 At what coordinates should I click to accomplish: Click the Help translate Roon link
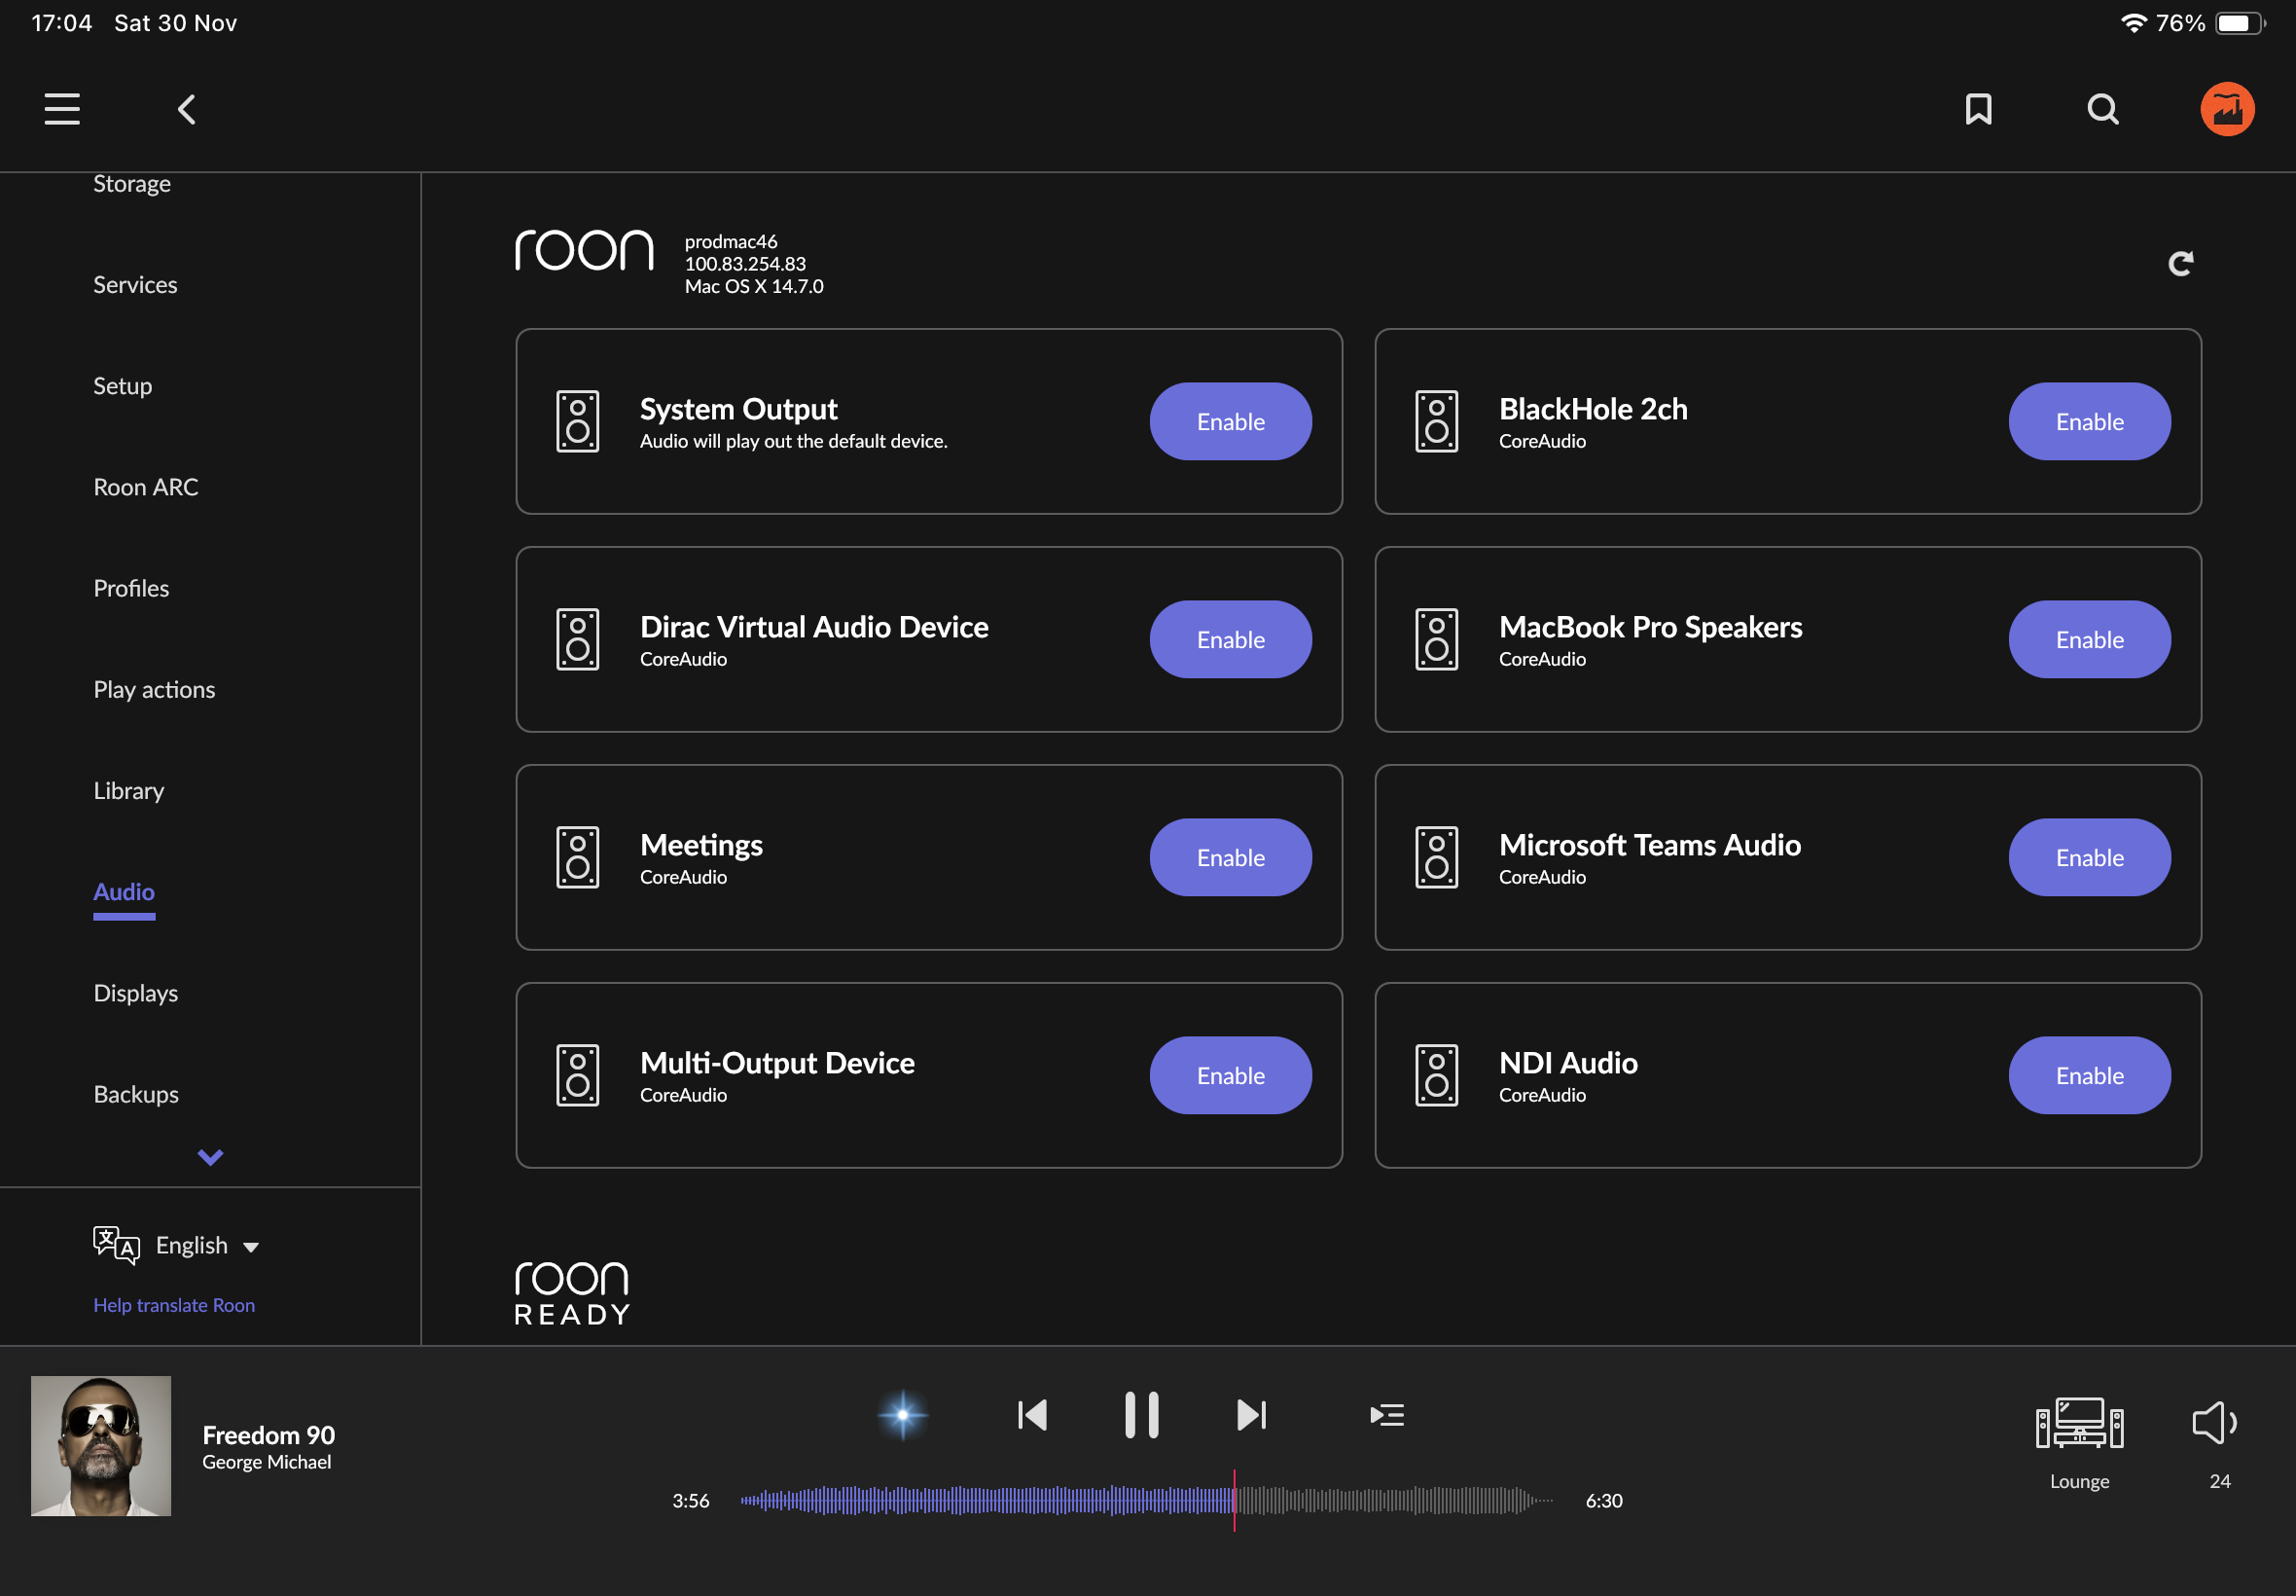(173, 1304)
